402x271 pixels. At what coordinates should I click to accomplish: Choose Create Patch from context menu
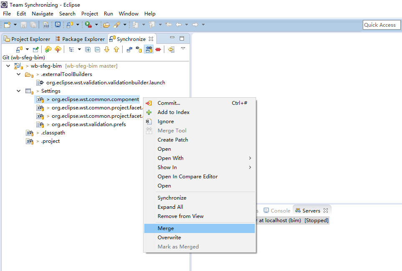199,140
